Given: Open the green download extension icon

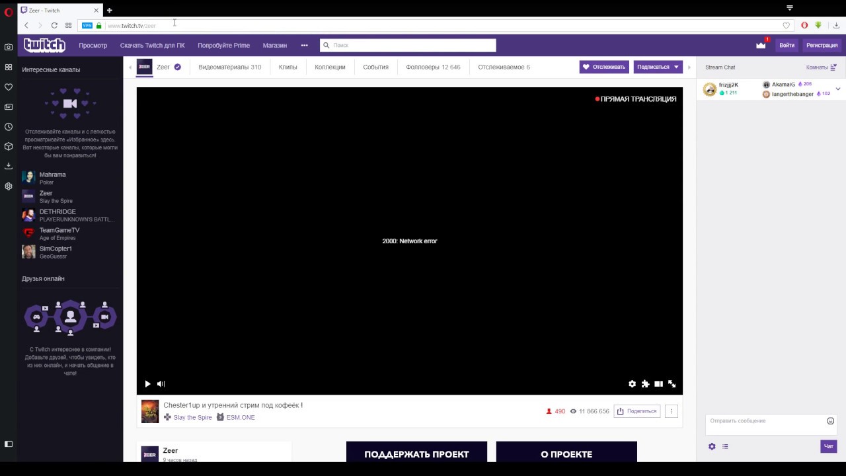Looking at the screenshot, I should 818,25.
